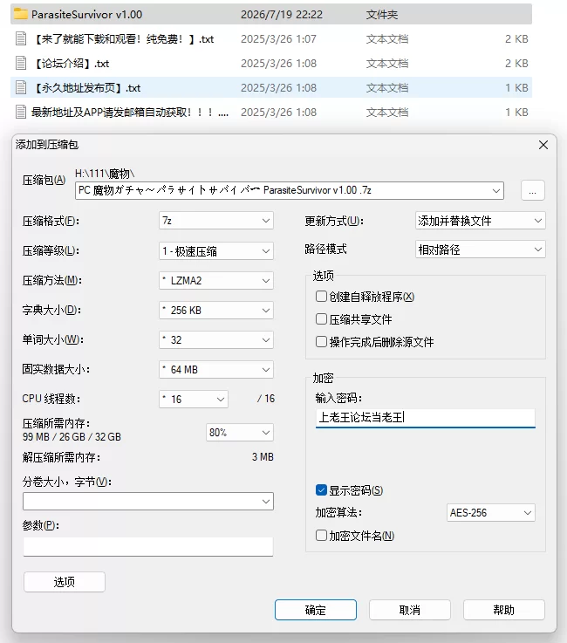Open help with 帮助 button
This screenshot has width=567, height=643.
coord(503,610)
